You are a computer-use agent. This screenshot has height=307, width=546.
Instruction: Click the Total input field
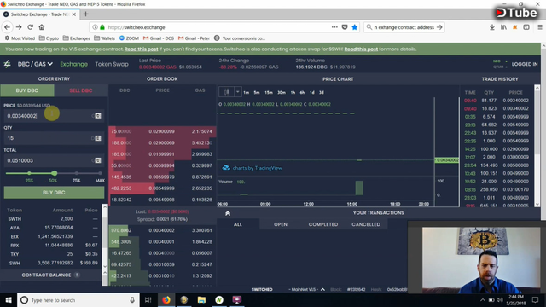coord(54,160)
